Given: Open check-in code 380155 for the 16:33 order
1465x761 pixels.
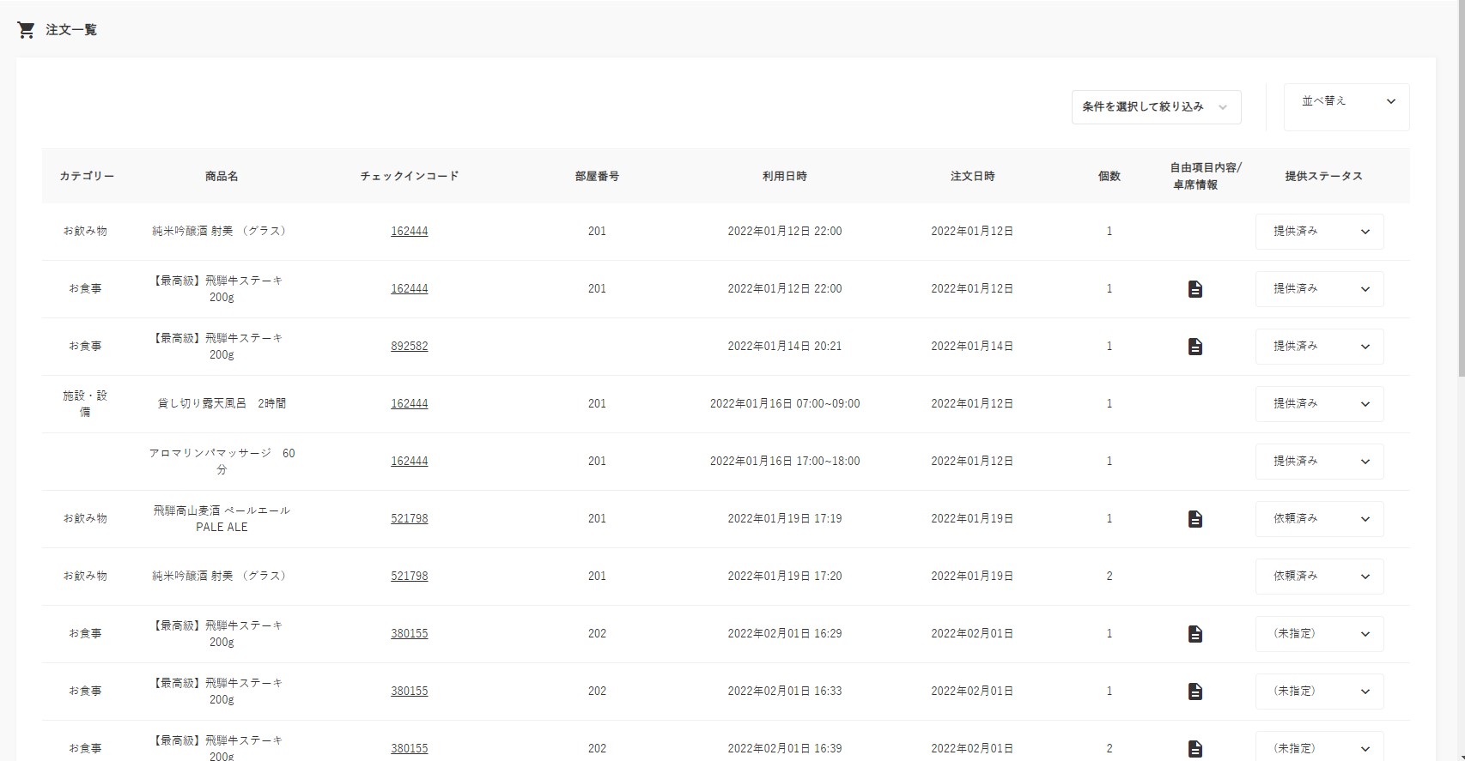Looking at the screenshot, I should click(409, 692).
